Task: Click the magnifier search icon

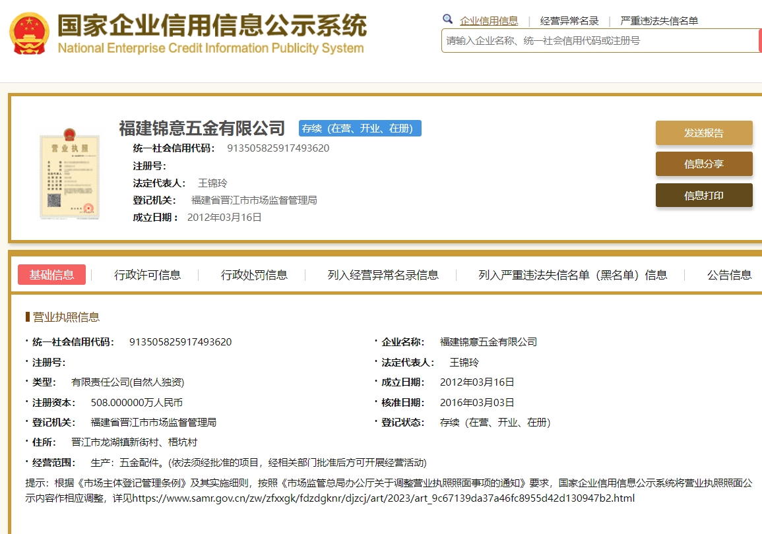Action: 447,19
